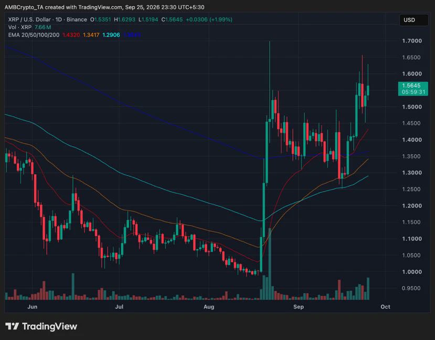Click the high value H1.6293
Viewport: 435px width, 340px height.
[x=124, y=20]
